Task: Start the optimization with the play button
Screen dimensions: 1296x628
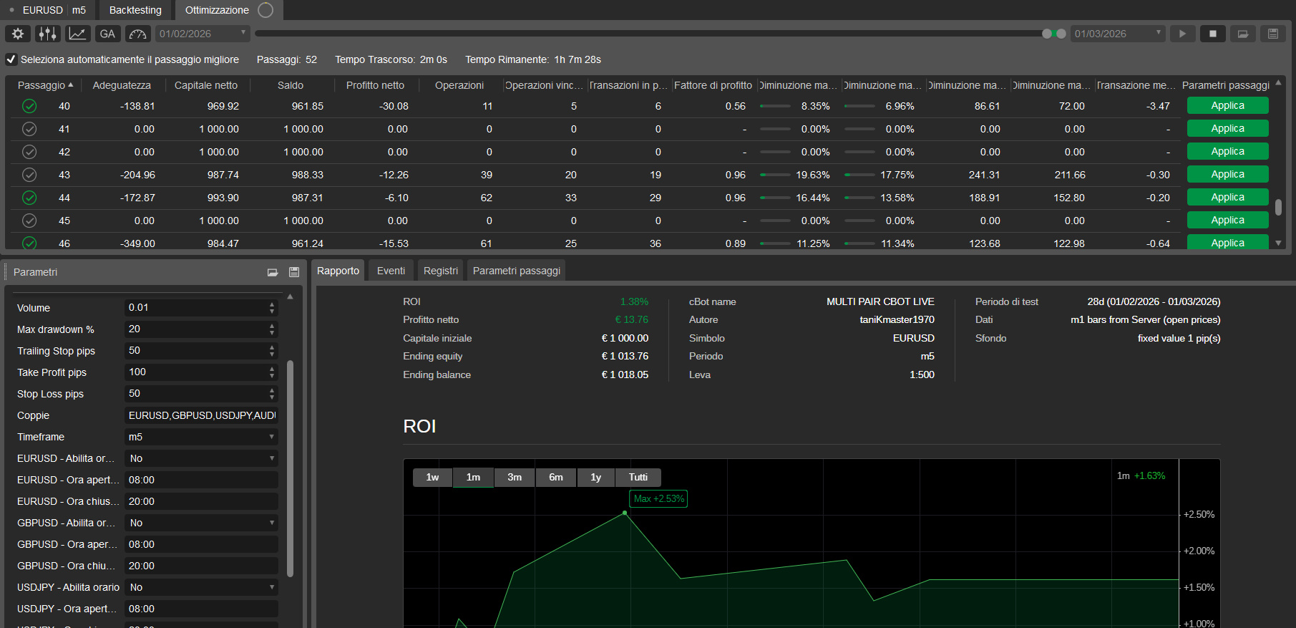Action: tap(1183, 34)
